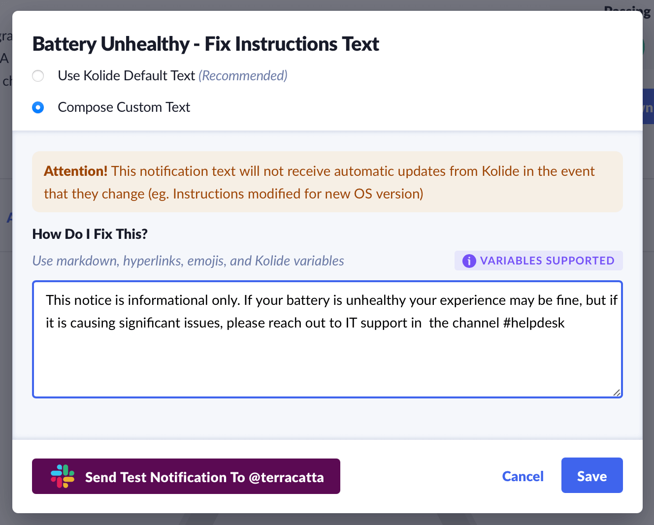Screen dimensions: 654x525
Task: Click the "Use Kolide Default Text" label
Action: [127, 76]
